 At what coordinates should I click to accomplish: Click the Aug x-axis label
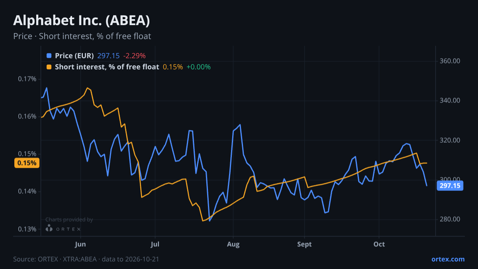pyautogui.click(x=233, y=244)
